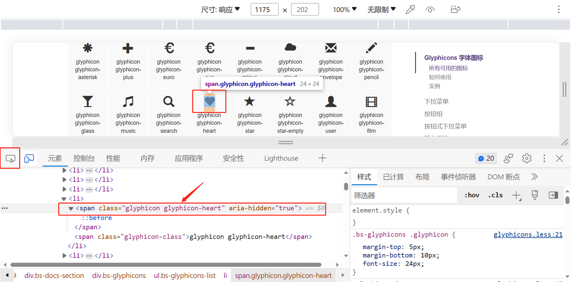The height and width of the screenshot is (282, 571).
Task: Click the glyphicon-minus icon
Action: point(250,48)
